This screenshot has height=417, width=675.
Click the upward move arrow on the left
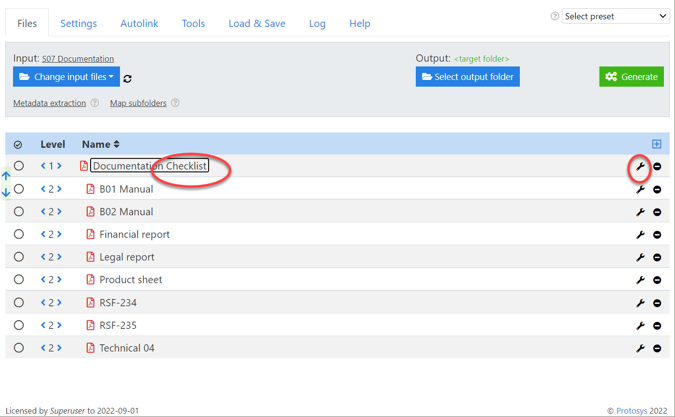pos(6,175)
